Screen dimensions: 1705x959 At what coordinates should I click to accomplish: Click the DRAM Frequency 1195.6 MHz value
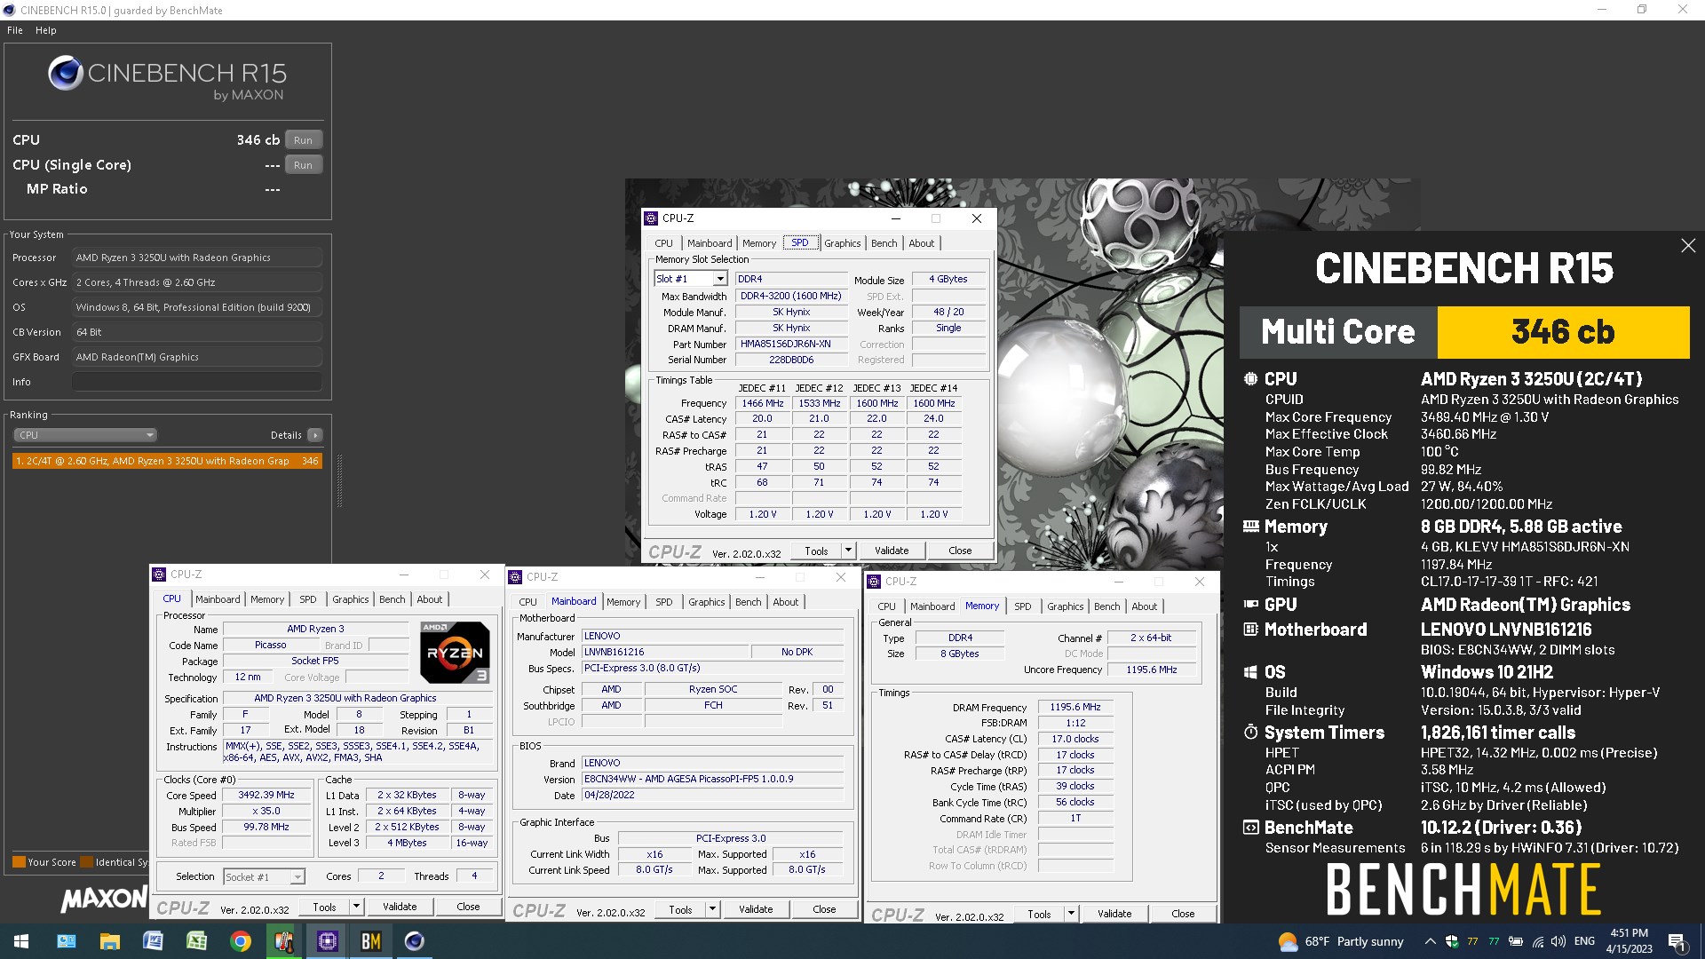(x=1075, y=708)
